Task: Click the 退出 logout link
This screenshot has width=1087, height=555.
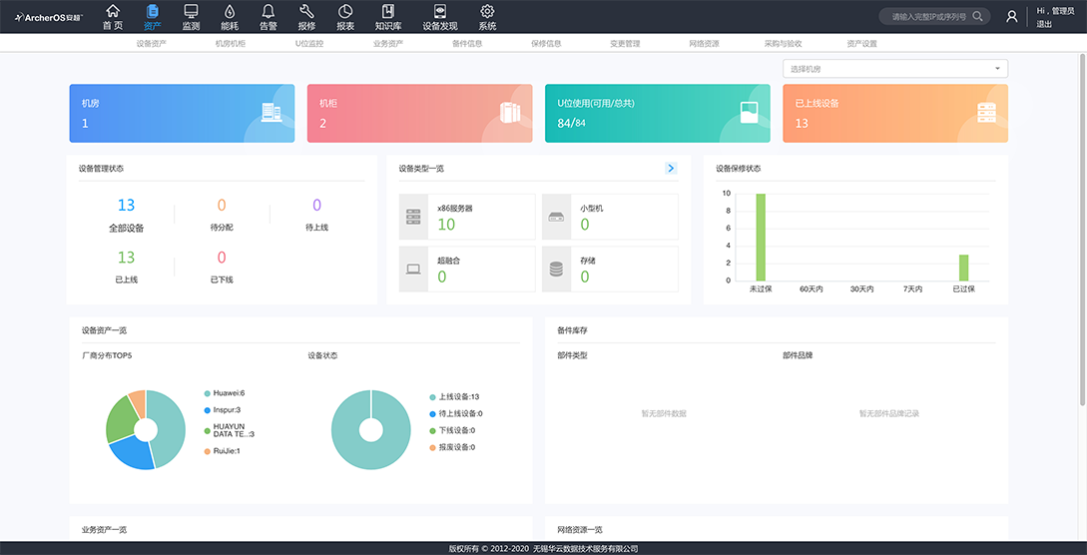Action: point(1043,24)
